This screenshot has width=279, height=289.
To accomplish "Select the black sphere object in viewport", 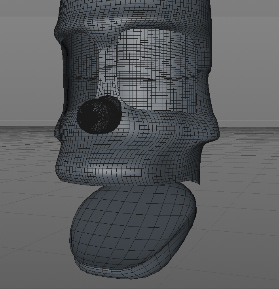I will pos(99,115).
